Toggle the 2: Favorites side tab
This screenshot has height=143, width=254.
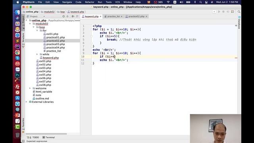coord(23,125)
